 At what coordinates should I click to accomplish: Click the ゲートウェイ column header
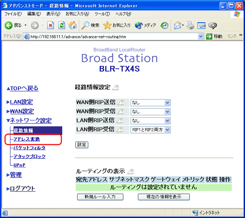(166, 180)
